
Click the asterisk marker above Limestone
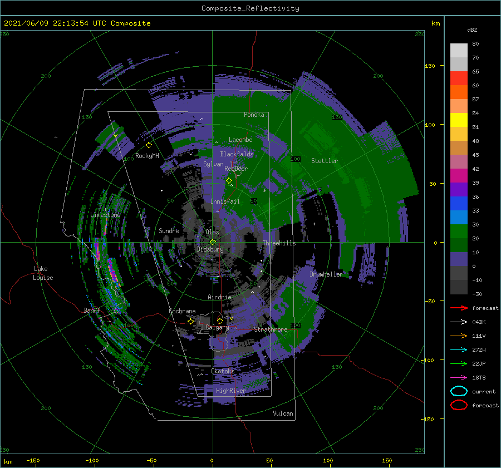click(105, 210)
